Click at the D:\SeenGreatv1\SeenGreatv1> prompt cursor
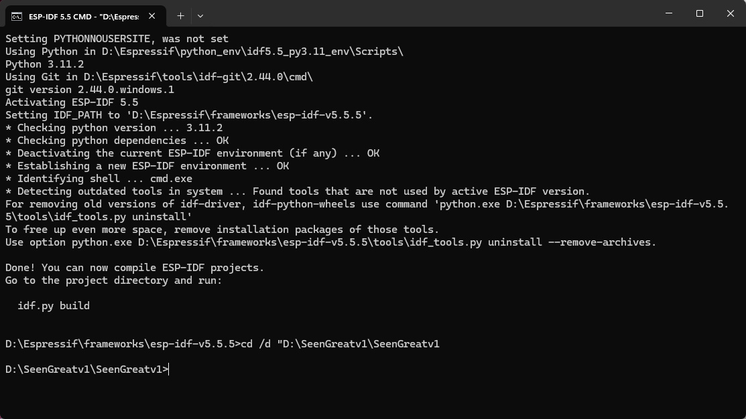Screen dimensions: 746x419 (169, 369)
